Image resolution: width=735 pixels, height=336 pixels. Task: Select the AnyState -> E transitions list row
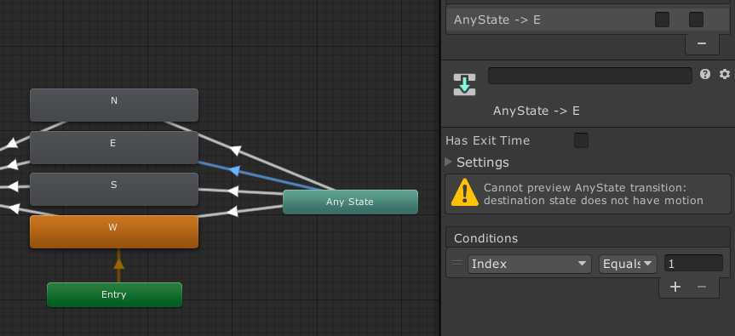coord(588,20)
